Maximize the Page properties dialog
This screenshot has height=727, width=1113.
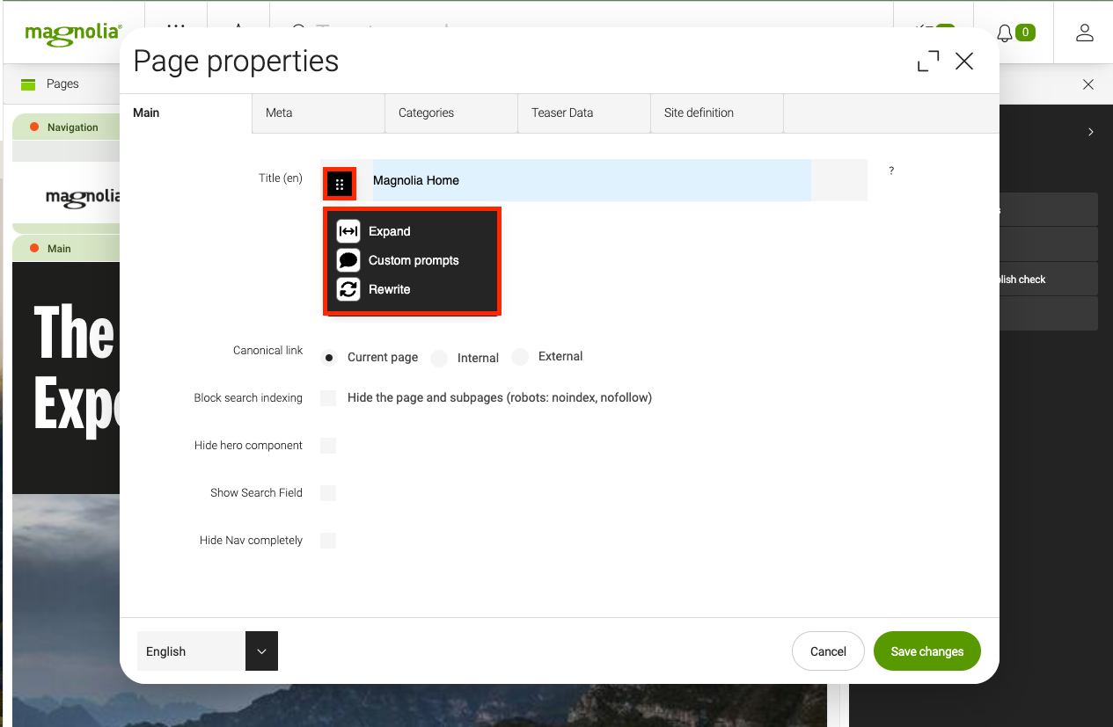(x=928, y=61)
